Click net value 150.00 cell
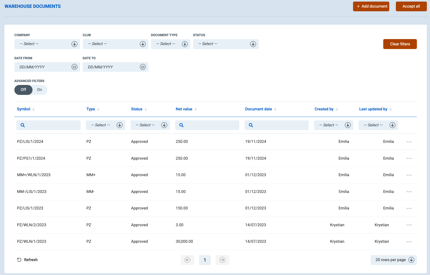The width and height of the screenshot is (430, 275). pos(182,208)
